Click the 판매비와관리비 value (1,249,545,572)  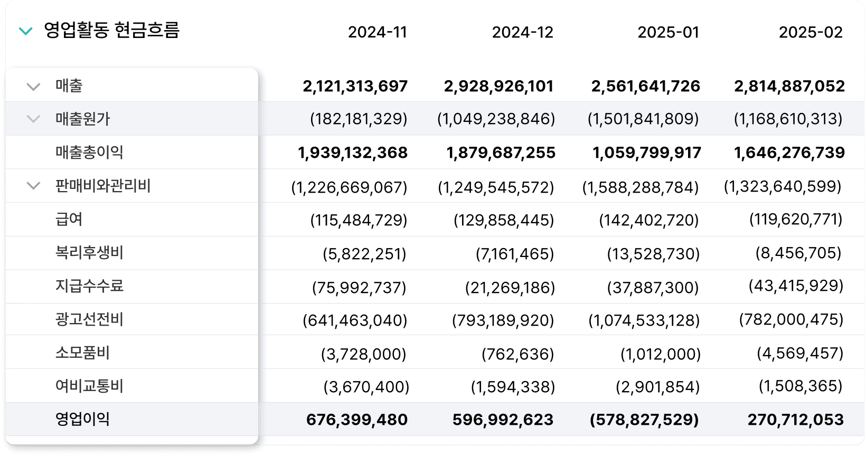[496, 187]
